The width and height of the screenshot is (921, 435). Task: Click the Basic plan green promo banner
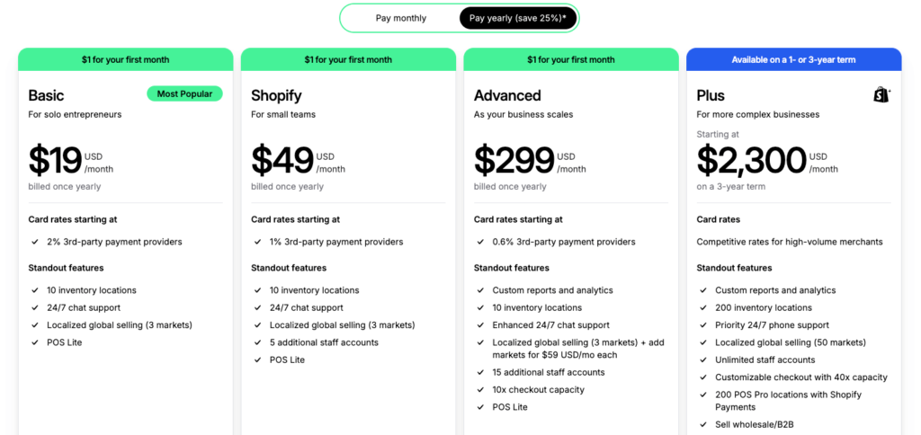point(126,60)
